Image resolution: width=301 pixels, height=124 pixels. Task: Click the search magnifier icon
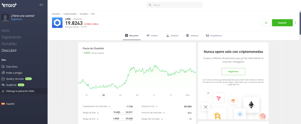[150, 5]
